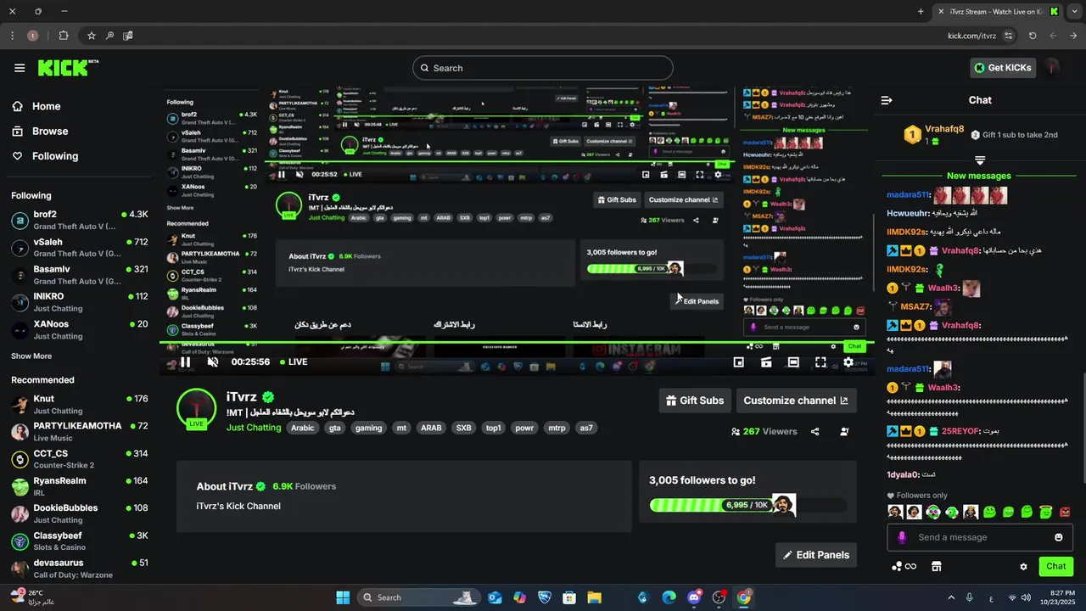The width and height of the screenshot is (1086, 611).
Task: Collapse the chat panel
Action: tap(887, 100)
